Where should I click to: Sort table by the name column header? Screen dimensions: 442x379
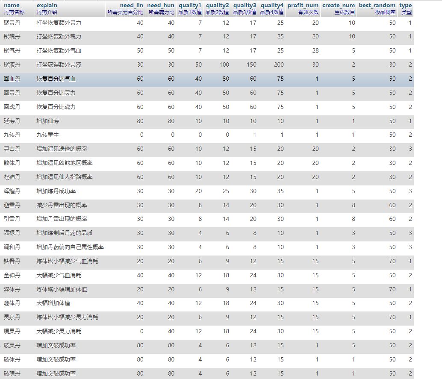click(x=12, y=6)
